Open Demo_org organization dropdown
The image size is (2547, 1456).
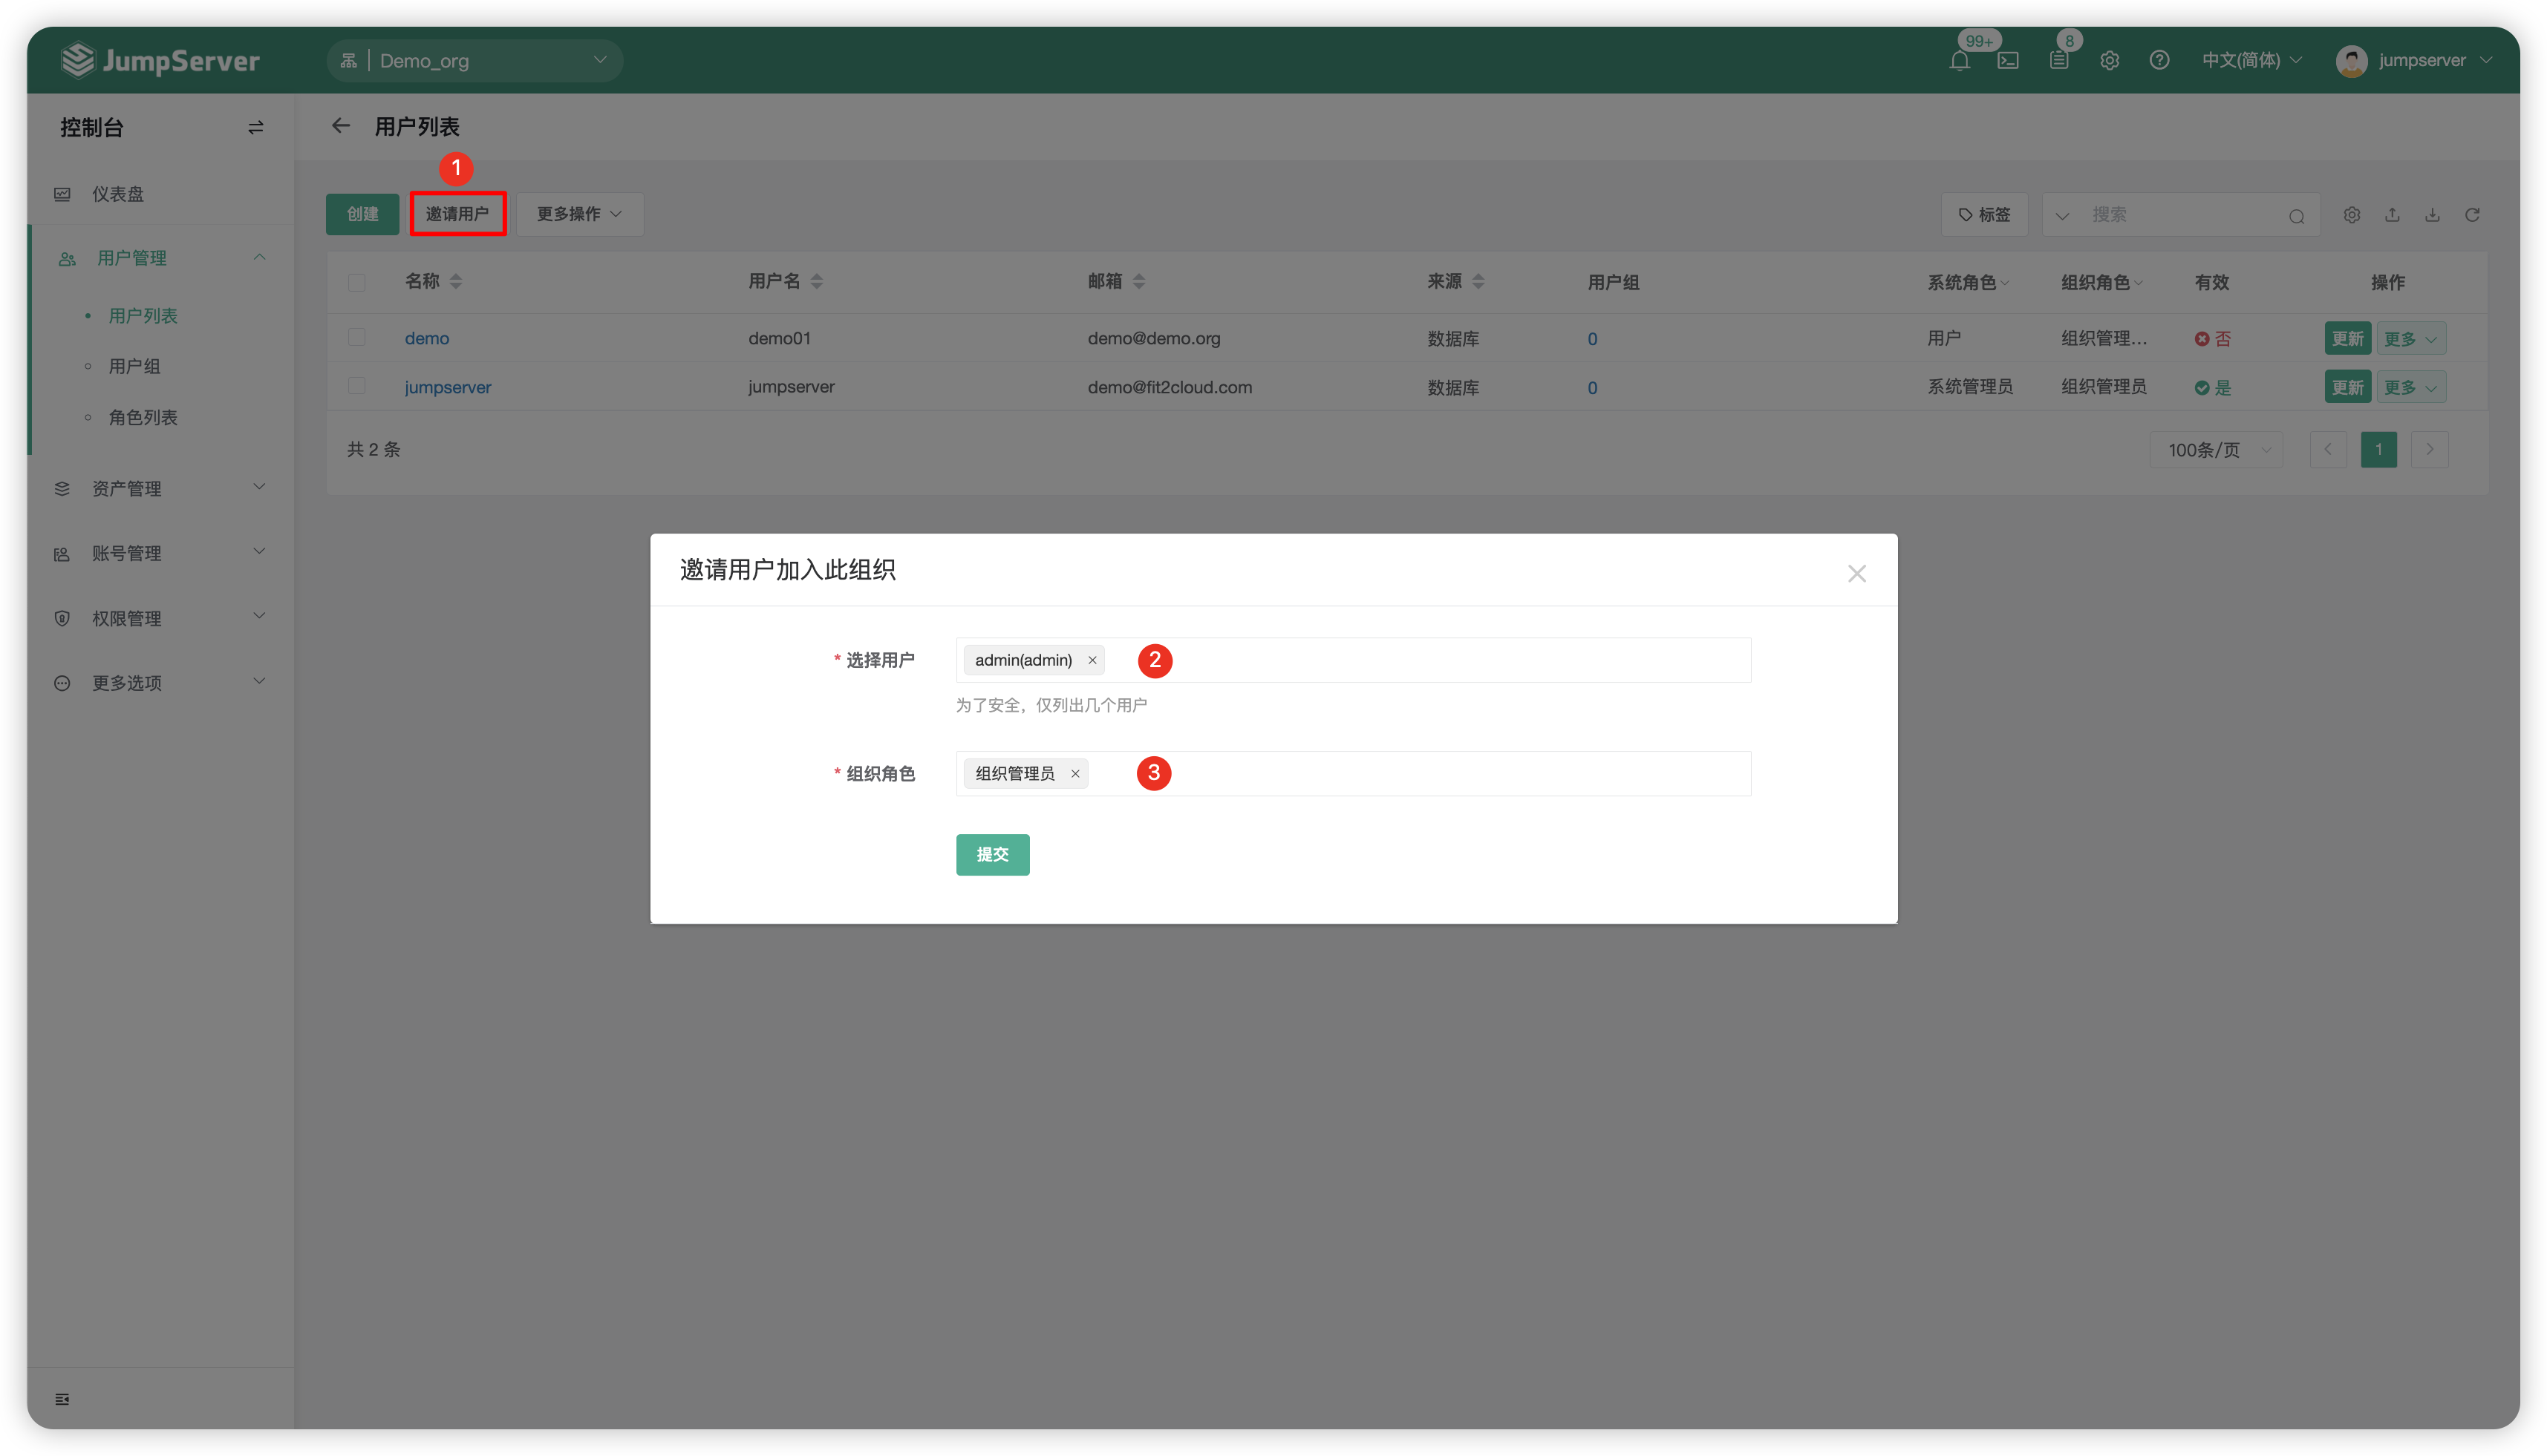coord(474,61)
